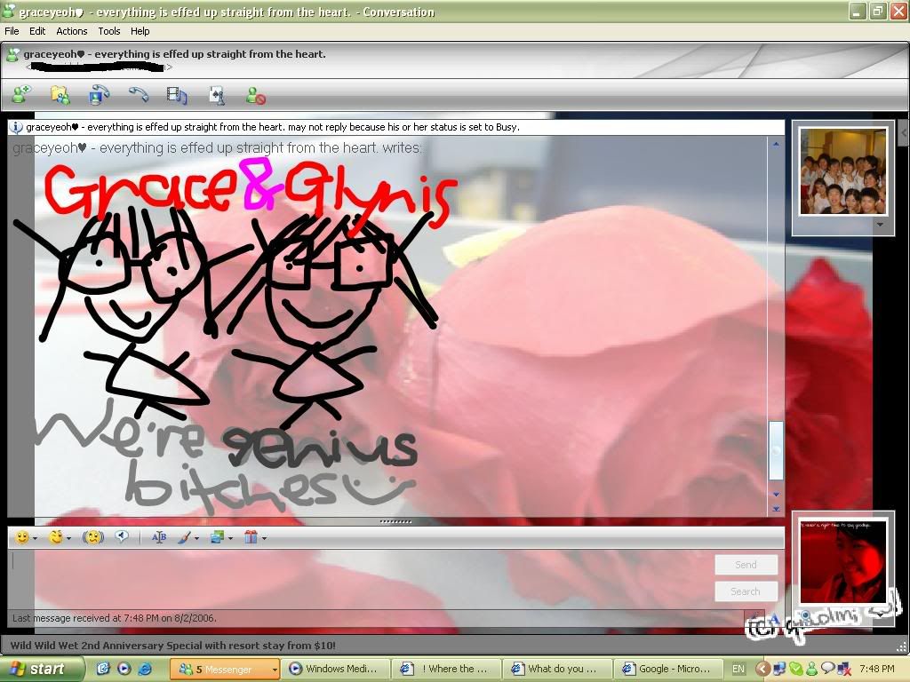Open the Actions menu
Image resolution: width=910 pixels, height=682 pixels.
(x=72, y=31)
